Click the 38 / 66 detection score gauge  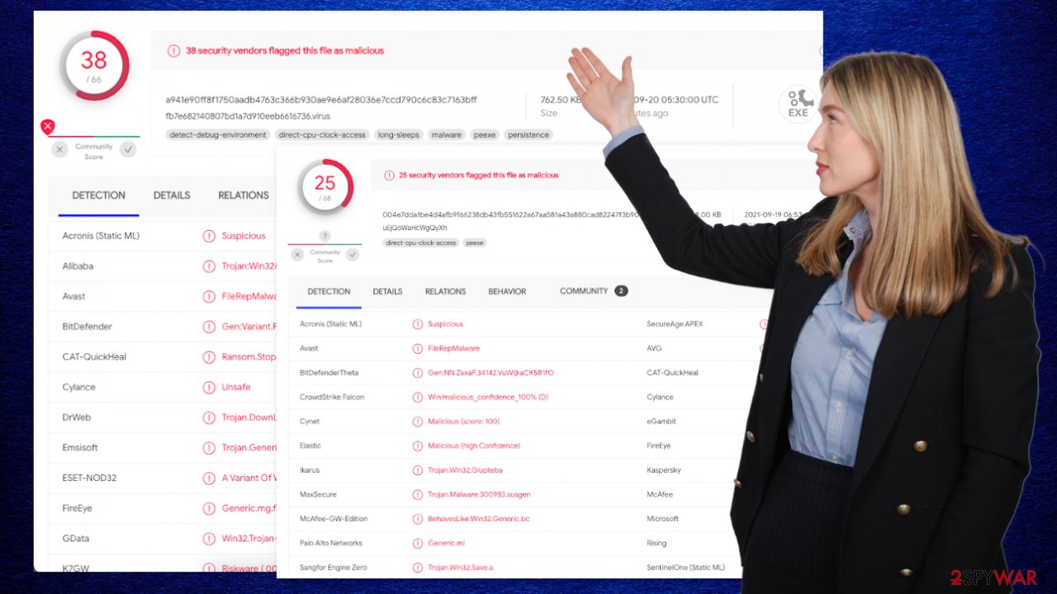click(94, 65)
